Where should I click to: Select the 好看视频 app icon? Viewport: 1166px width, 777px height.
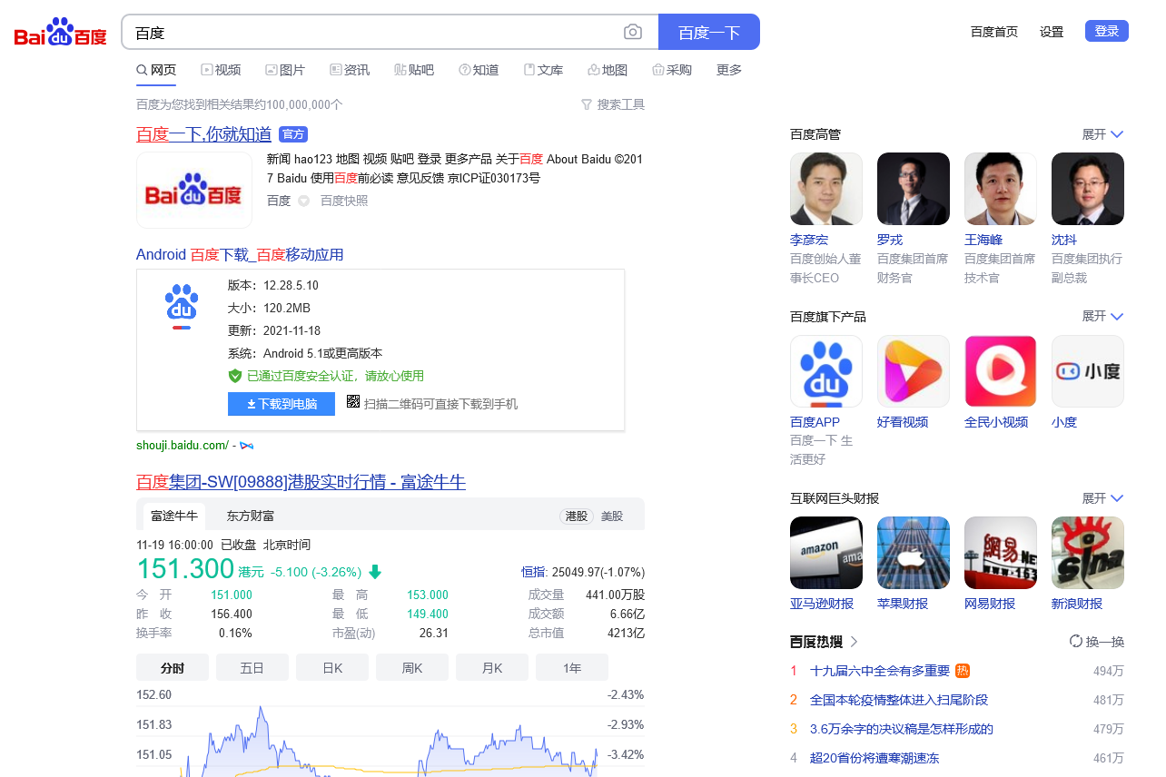(913, 370)
